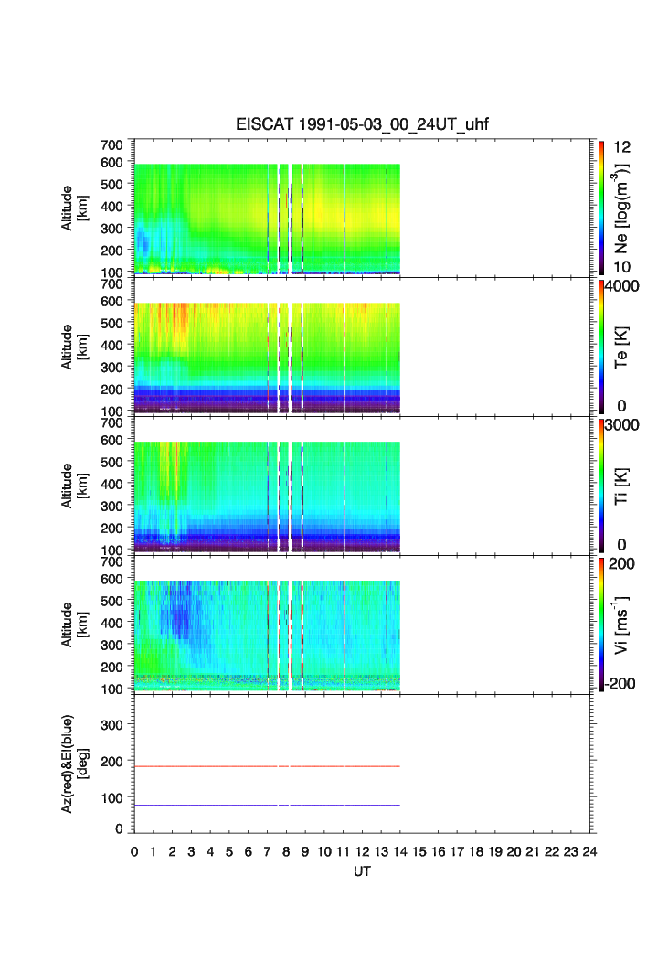This screenshot has height=972, width=647.
Task: Click the Ne electron density color bar
Action: (602, 208)
